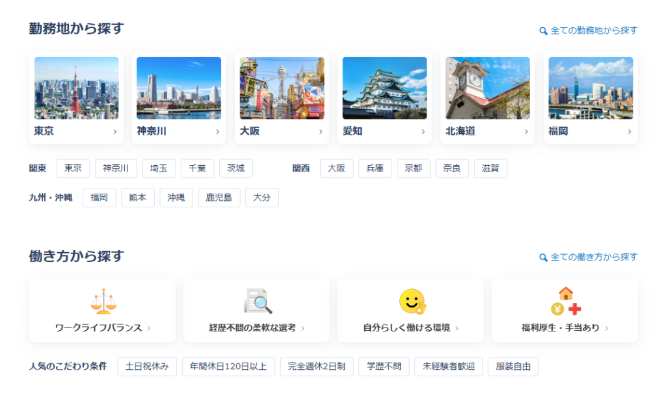Select the 完全週休2日制 condition tag
The width and height of the screenshot is (666, 401).
pos(317,367)
